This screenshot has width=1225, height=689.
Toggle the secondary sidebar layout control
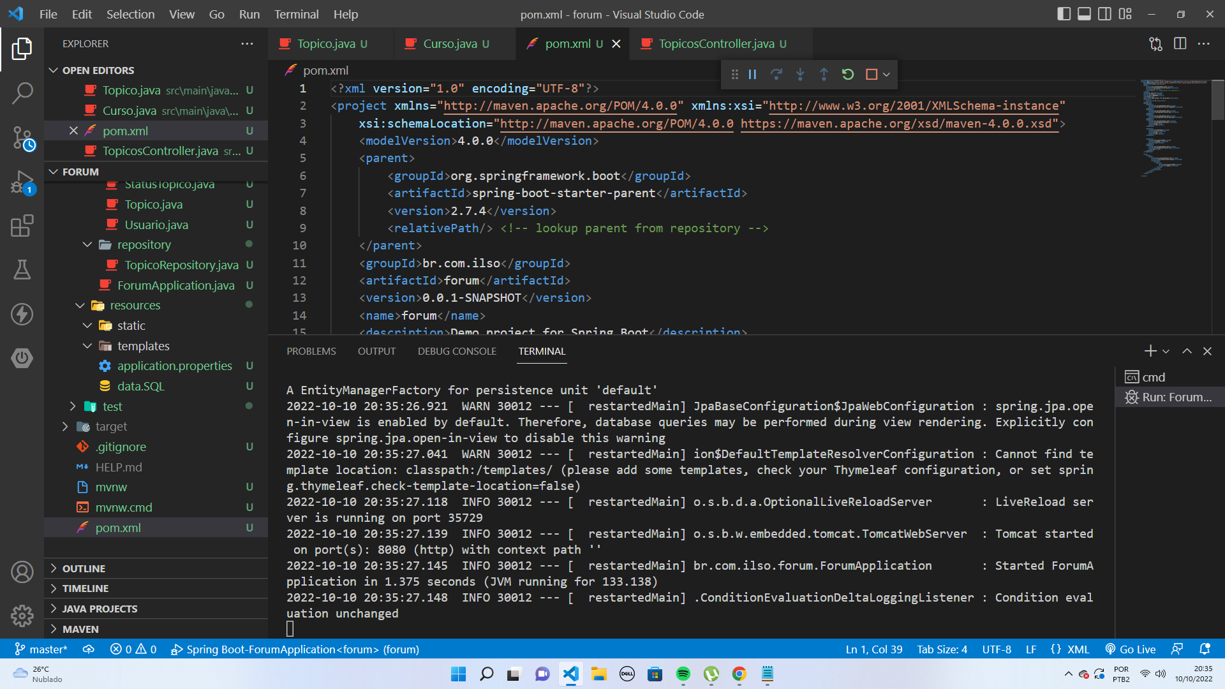[x=1105, y=13]
